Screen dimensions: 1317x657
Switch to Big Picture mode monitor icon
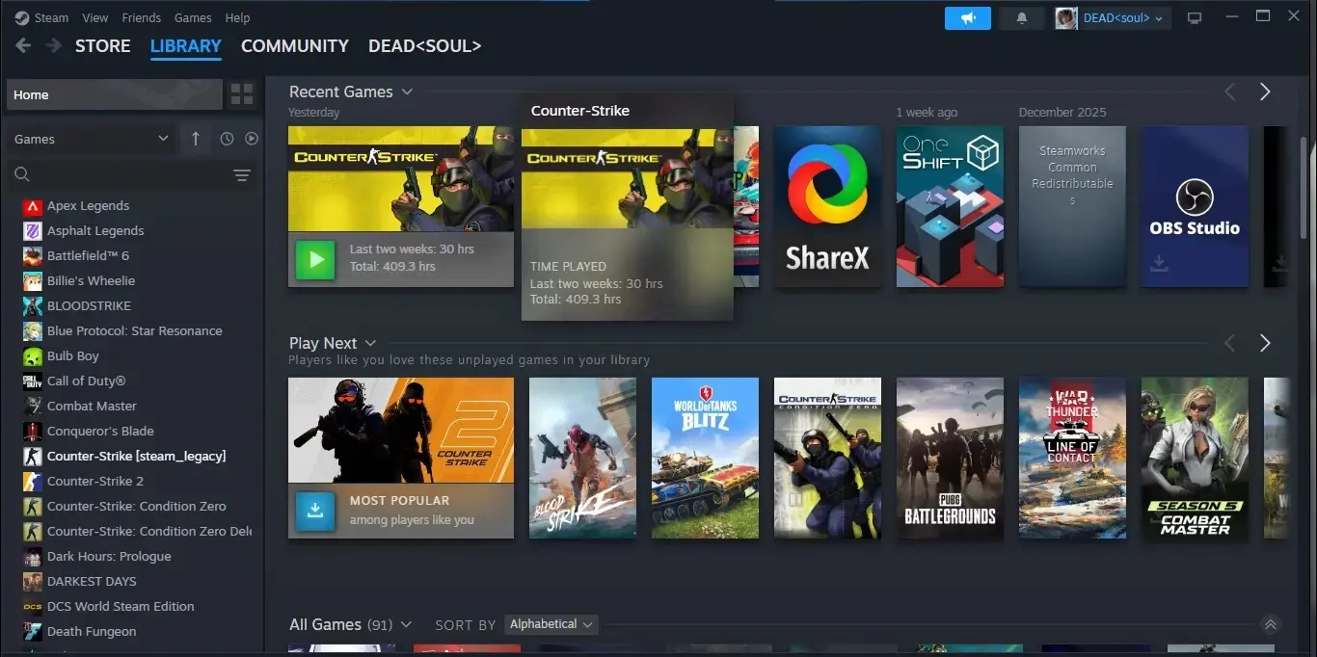tap(1195, 18)
